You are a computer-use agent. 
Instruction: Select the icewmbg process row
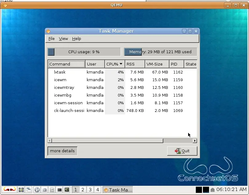point(122,95)
